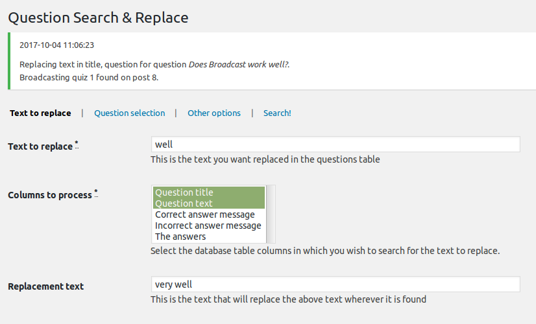
Task: Click the Replacement text label
Action: (x=45, y=286)
